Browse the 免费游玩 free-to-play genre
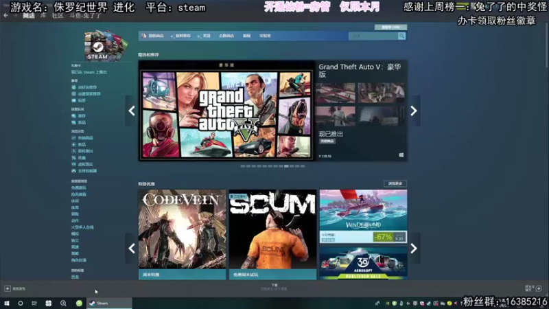 pyautogui.click(x=79, y=187)
